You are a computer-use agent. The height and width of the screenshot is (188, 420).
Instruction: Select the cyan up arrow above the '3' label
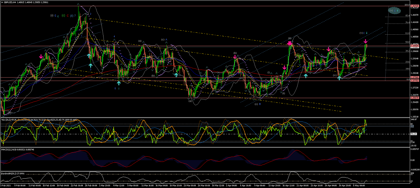tap(91, 65)
